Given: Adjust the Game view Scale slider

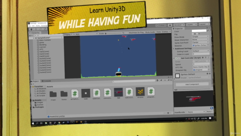Looking at the screenshot, I should 113,33.
